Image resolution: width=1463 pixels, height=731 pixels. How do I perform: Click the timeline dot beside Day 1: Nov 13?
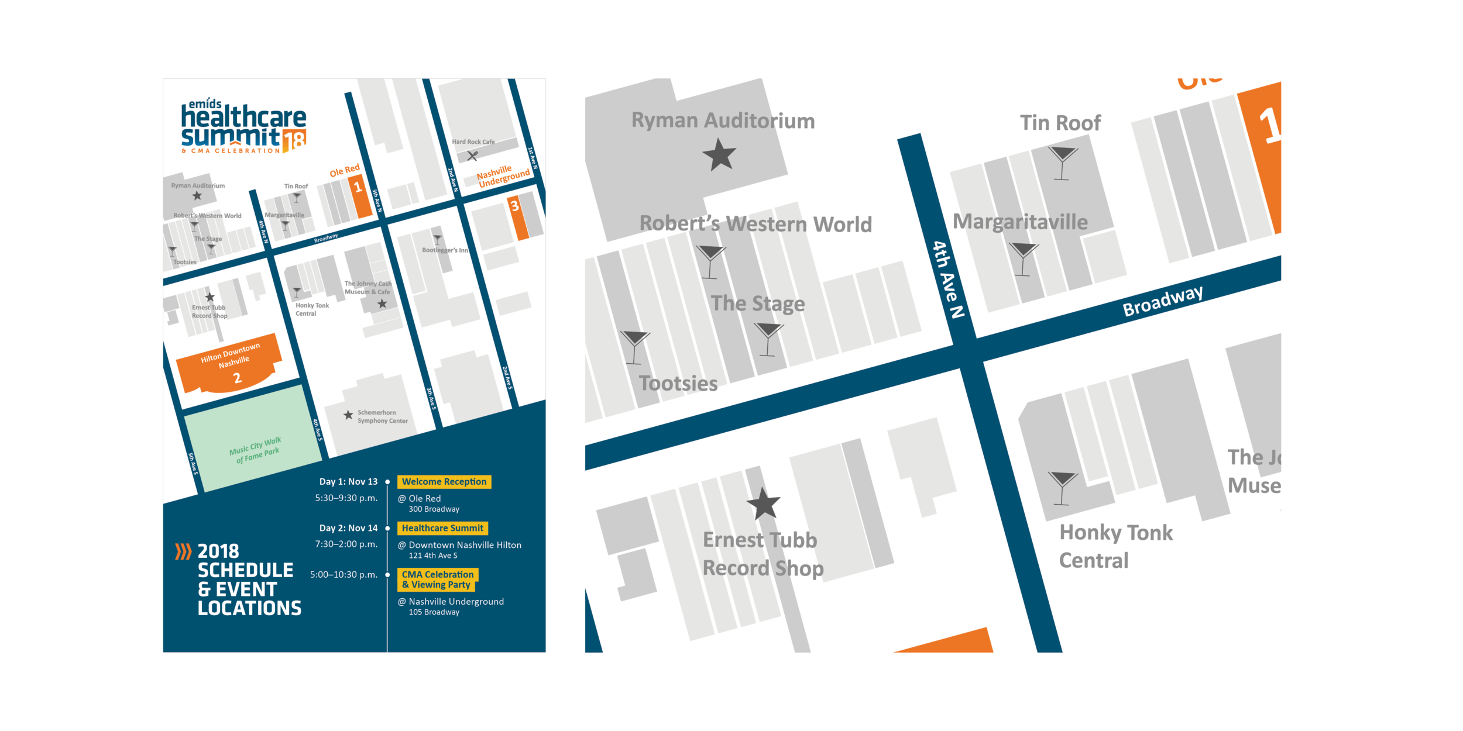(x=387, y=482)
